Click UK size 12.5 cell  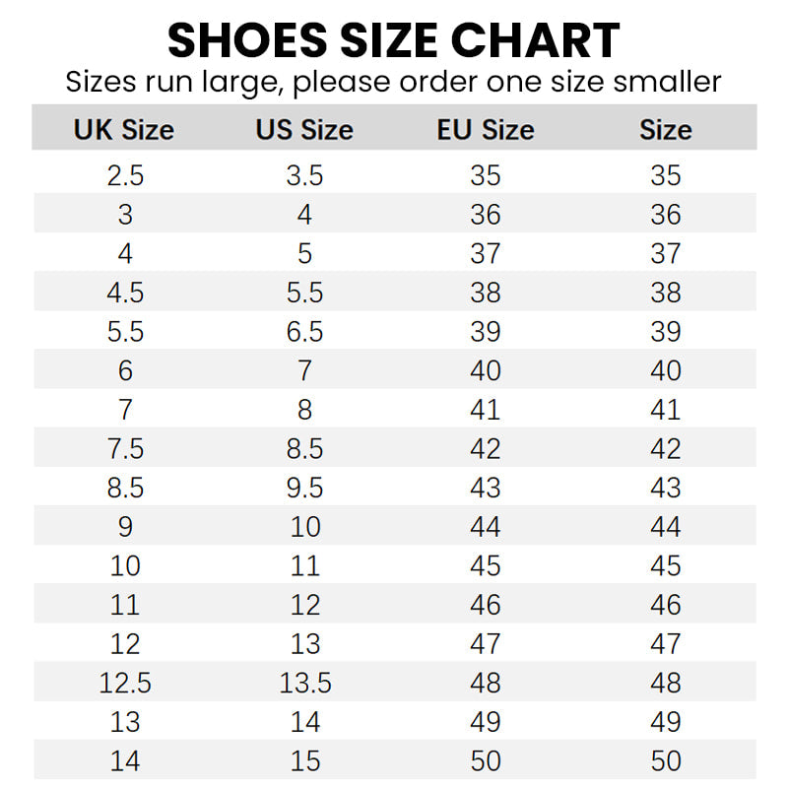(125, 683)
